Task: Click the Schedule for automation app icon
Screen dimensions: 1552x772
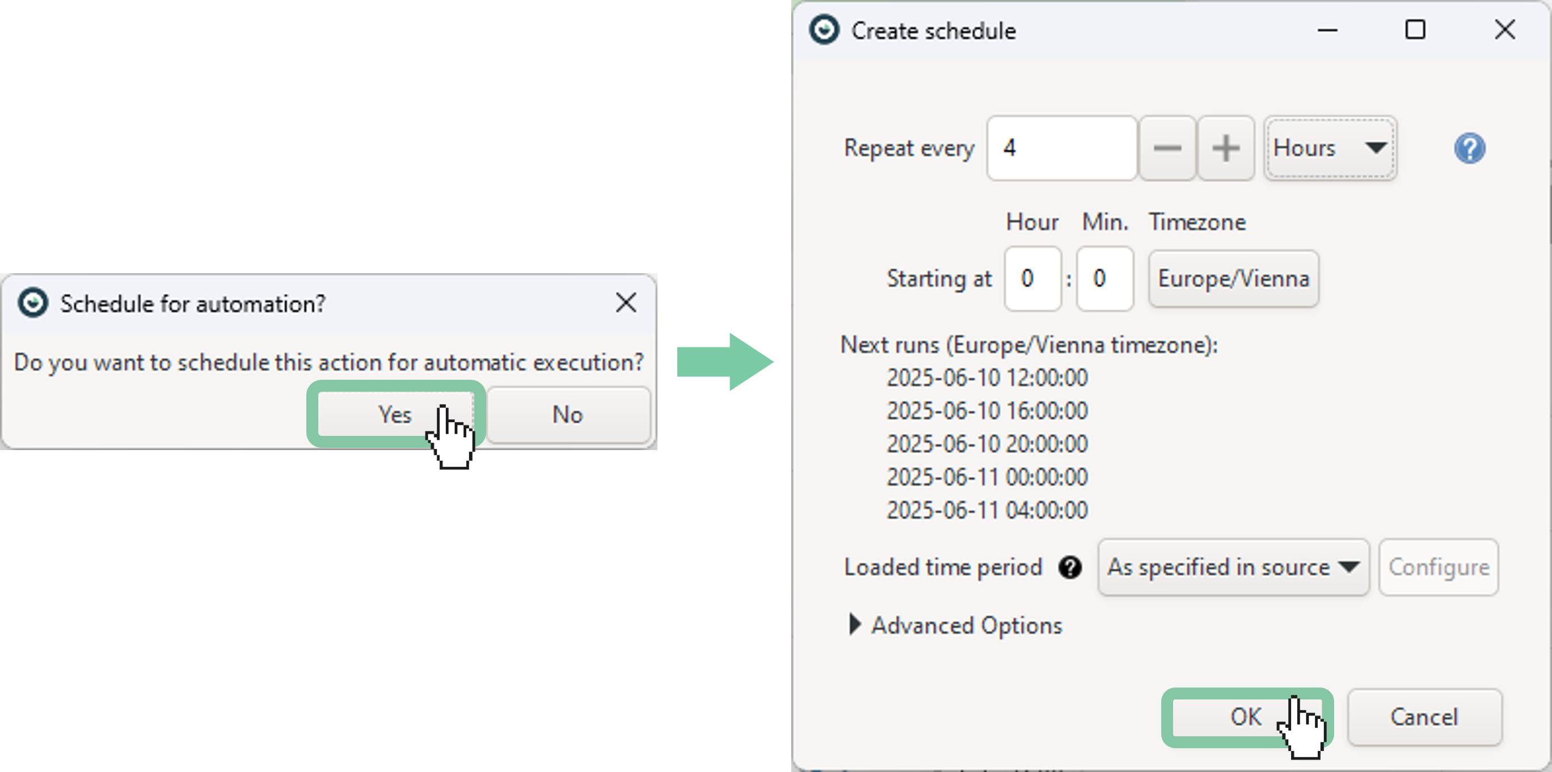Action: coord(32,303)
